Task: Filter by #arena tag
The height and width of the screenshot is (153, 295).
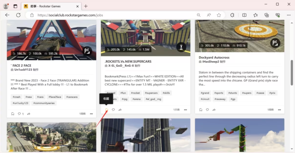Action: click(136, 99)
